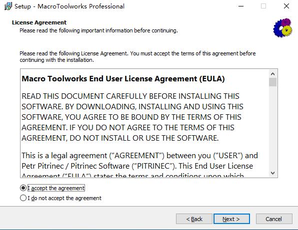Click the empty scrollbar track below the thumb
This screenshot has width=298, height=230.
point(272,128)
